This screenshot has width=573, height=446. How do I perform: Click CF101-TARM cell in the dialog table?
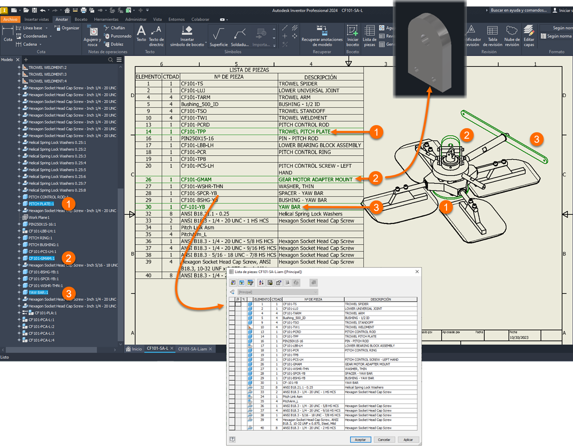pos(313,313)
